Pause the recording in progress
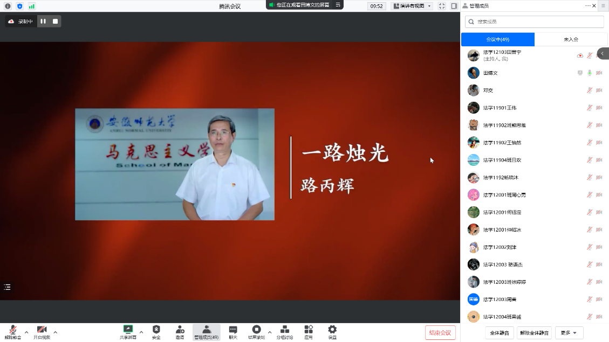The width and height of the screenshot is (609, 342). 43,22
